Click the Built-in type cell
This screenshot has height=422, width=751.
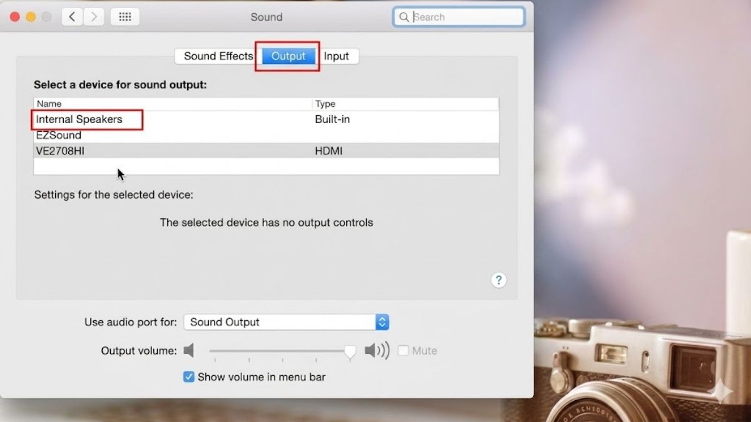[332, 119]
